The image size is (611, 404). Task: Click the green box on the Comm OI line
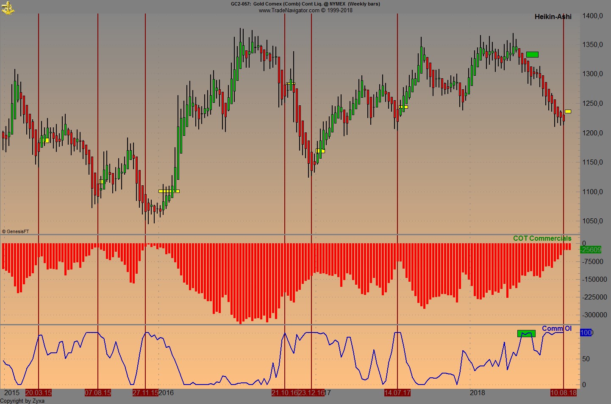(x=526, y=333)
